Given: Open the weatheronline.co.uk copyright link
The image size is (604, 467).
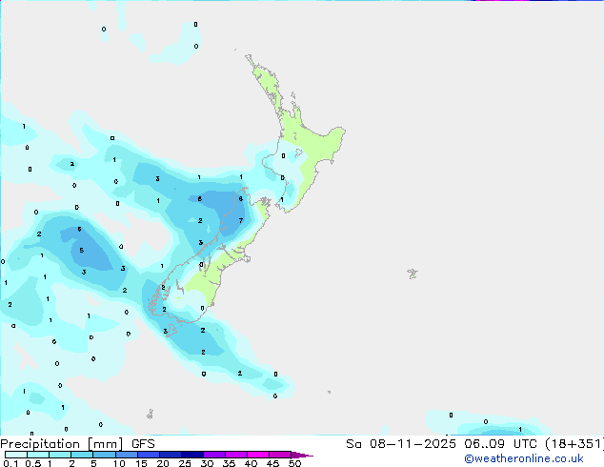Looking at the screenshot, I should 524,459.
